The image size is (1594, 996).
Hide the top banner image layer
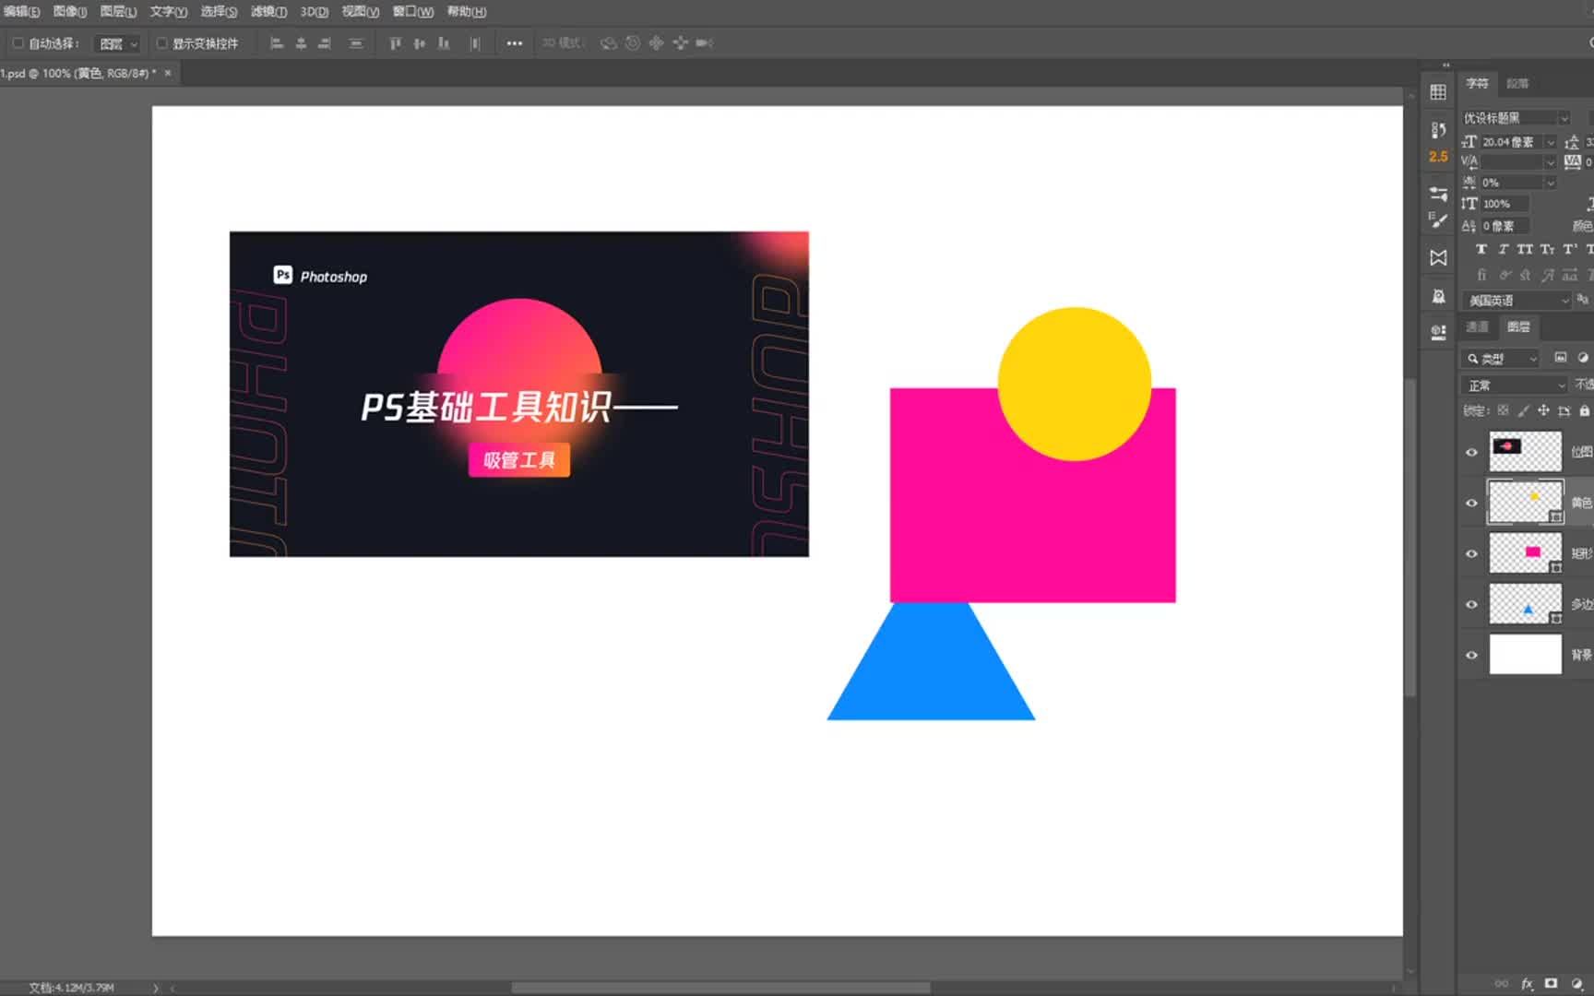pos(1471,452)
